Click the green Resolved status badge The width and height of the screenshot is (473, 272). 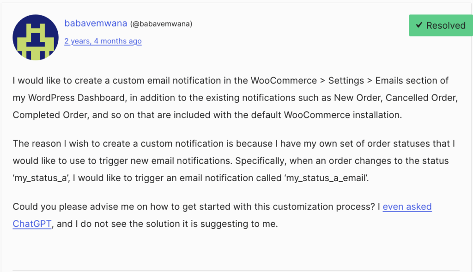click(x=439, y=26)
